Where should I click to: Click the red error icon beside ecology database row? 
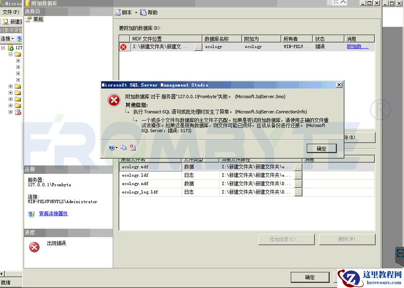pos(124,46)
